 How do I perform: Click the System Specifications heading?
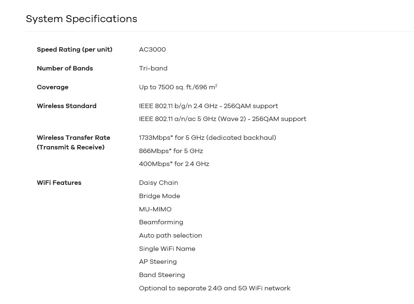pyautogui.click(x=82, y=19)
